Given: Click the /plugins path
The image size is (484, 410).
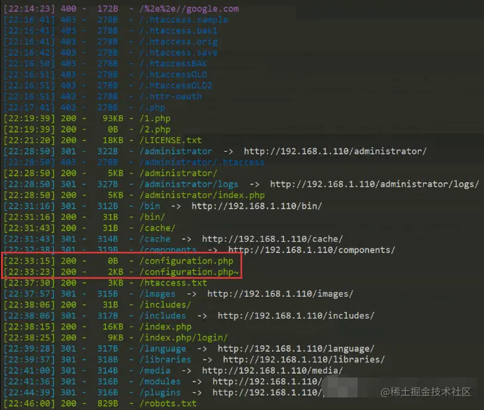Looking at the screenshot, I should coord(160,393).
